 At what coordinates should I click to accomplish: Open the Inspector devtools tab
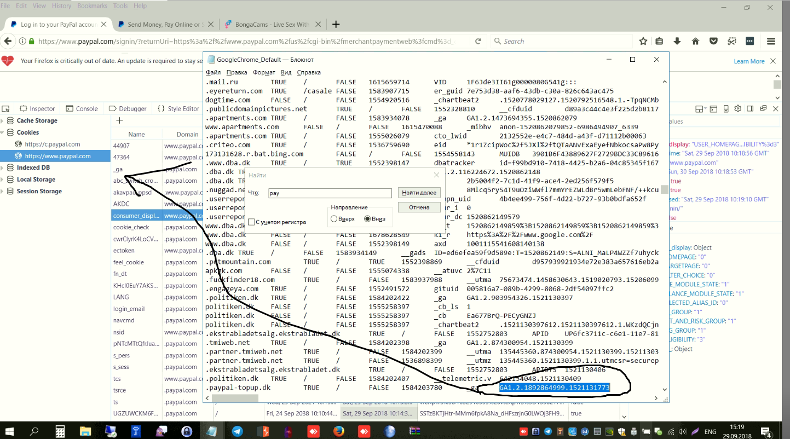pos(38,108)
